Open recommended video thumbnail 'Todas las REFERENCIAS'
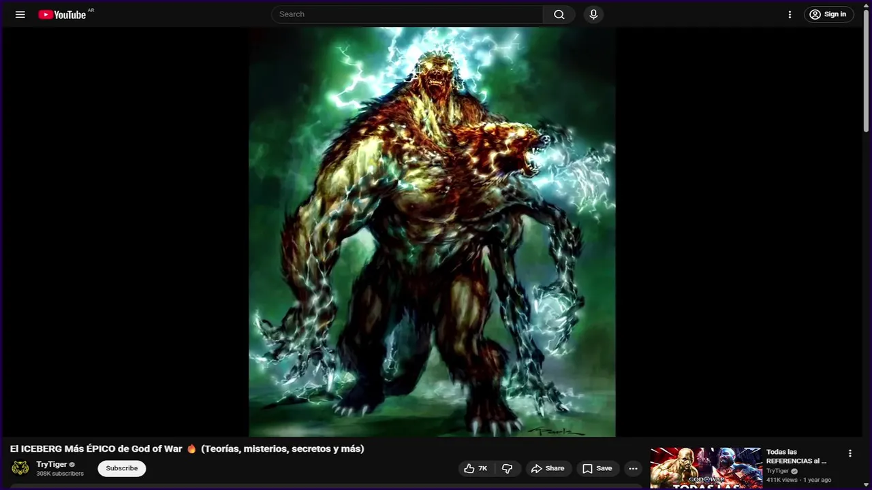872x490 pixels. click(706, 468)
